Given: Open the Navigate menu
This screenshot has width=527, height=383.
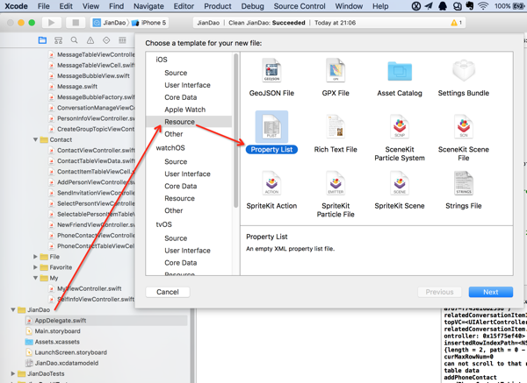Looking at the screenshot, I should 148,6.
